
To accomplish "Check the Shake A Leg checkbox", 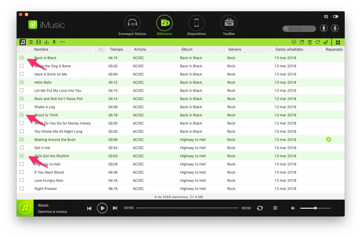I will click(22, 107).
